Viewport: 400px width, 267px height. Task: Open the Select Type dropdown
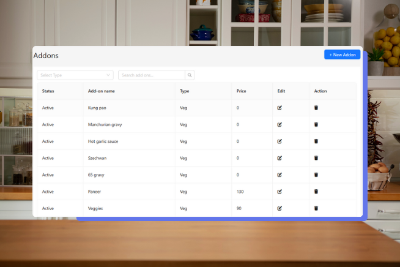(x=75, y=75)
